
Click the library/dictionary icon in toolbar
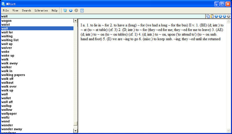[x=65, y=10]
